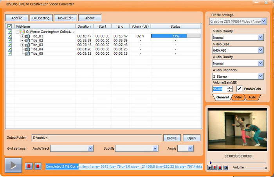Click the Title_01 73% progress bar
The width and height of the screenshot is (274, 177).
point(176,36)
